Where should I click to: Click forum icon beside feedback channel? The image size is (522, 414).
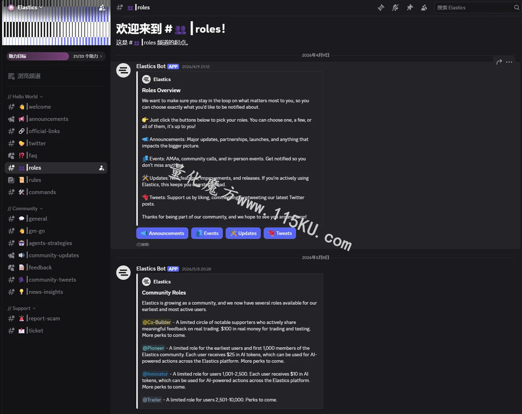pos(11,267)
